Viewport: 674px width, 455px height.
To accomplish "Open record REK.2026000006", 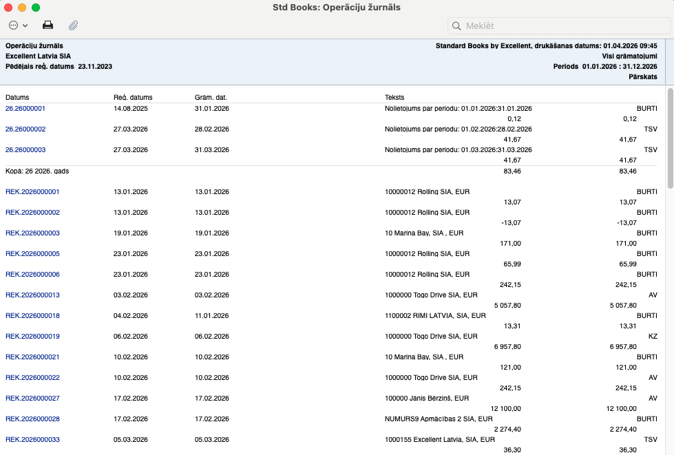I will (32, 275).
